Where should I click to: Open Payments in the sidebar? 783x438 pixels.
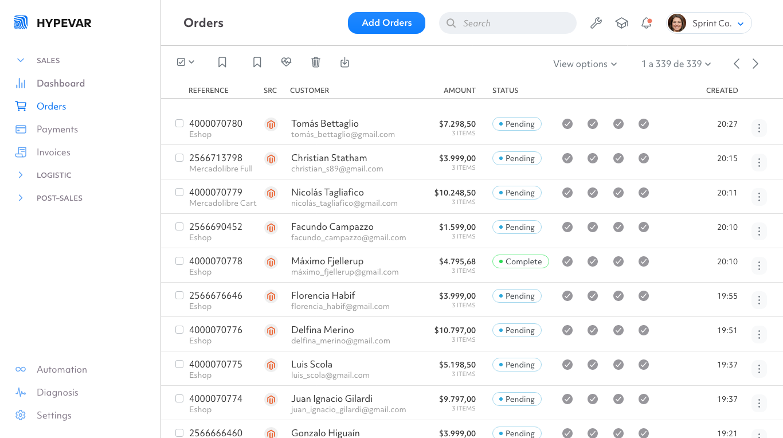click(57, 129)
